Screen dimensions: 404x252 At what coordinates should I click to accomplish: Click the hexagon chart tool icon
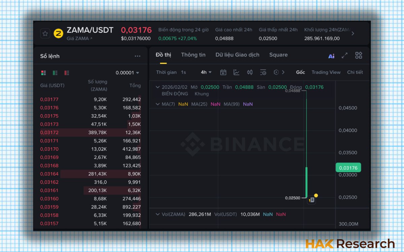(276, 72)
